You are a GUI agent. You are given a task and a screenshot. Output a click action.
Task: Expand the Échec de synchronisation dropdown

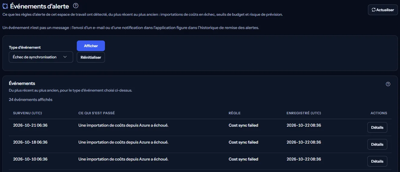pyautogui.click(x=41, y=57)
